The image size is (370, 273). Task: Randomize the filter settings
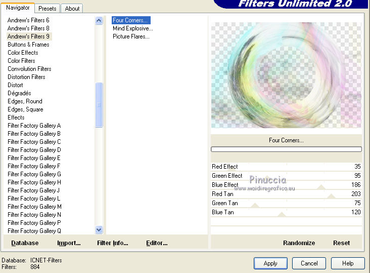[299, 243]
